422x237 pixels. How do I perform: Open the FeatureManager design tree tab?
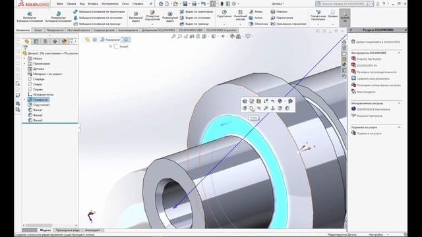click(26, 41)
